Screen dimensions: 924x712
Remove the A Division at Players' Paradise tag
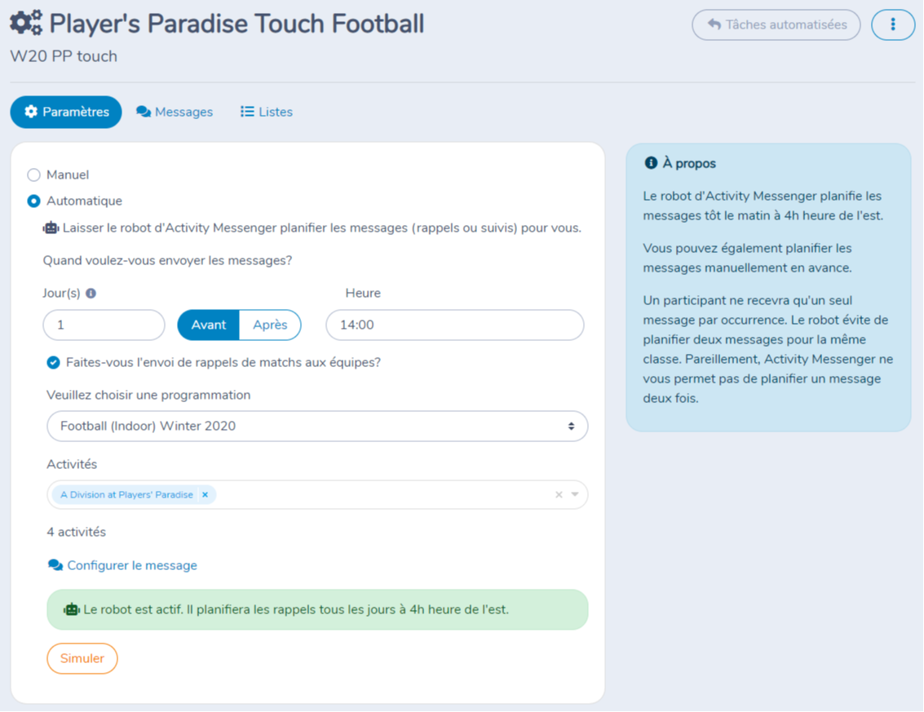tap(205, 494)
